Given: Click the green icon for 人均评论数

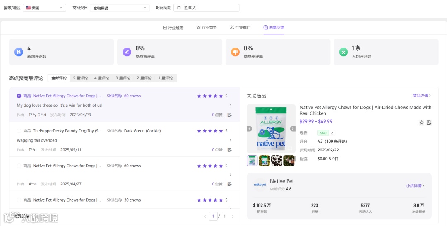Looking at the screenshot, I should pos(344,52).
